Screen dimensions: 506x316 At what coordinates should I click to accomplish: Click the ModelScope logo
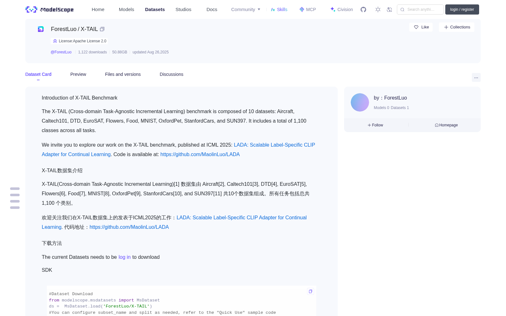50,9
